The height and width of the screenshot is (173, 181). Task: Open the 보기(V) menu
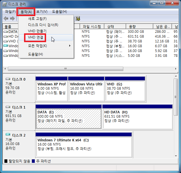click(42, 12)
